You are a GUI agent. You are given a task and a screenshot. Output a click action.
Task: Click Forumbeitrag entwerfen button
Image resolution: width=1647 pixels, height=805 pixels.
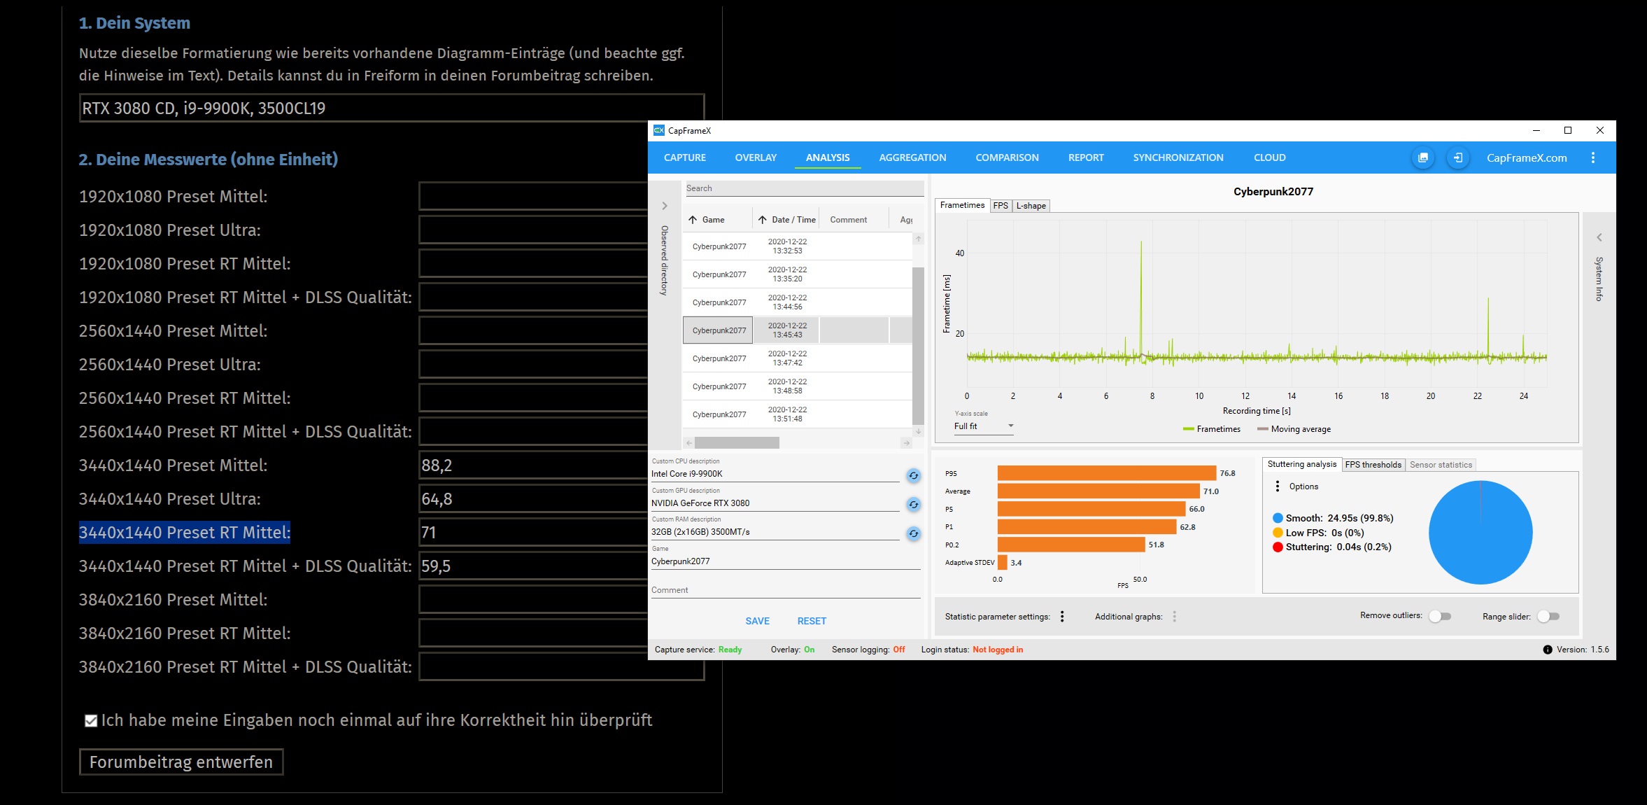181,762
